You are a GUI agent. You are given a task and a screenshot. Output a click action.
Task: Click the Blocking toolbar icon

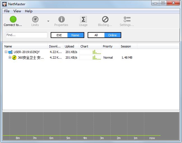click(105, 19)
